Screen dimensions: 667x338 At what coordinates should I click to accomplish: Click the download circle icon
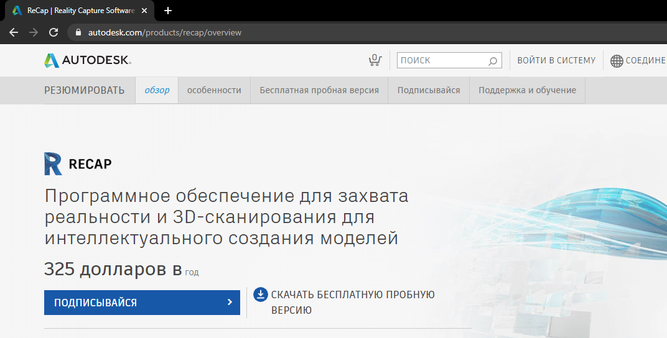point(260,295)
